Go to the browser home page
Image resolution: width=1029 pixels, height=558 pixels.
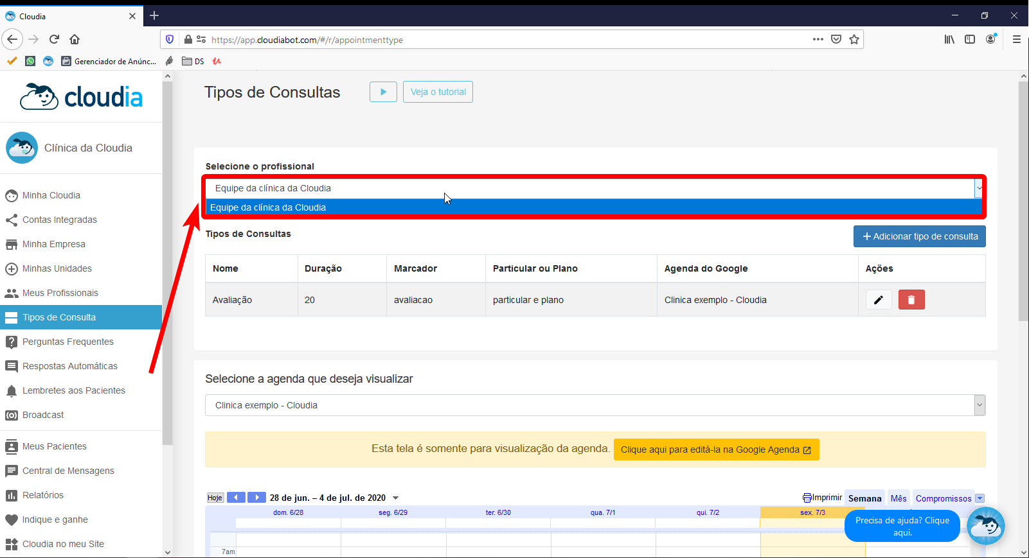tap(75, 39)
